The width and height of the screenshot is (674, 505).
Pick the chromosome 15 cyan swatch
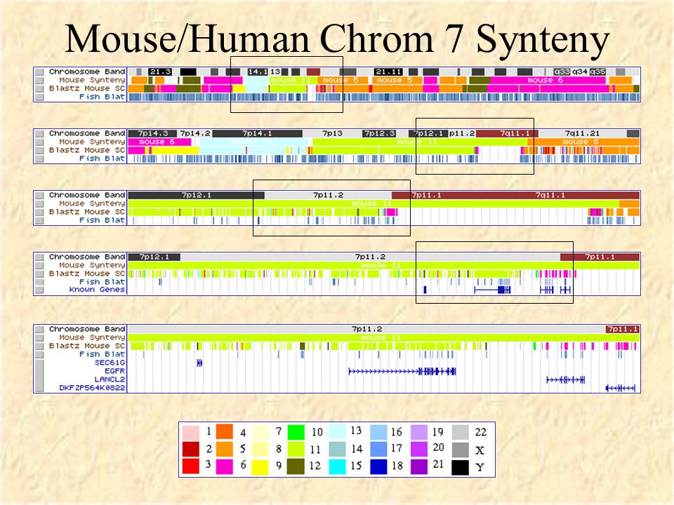click(338, 466)
